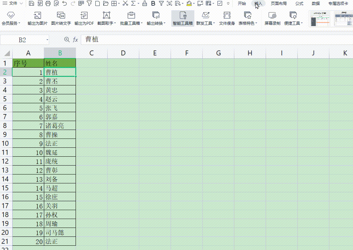
Task: Click the 输出为图片 tool
Action: pos(37,18)
